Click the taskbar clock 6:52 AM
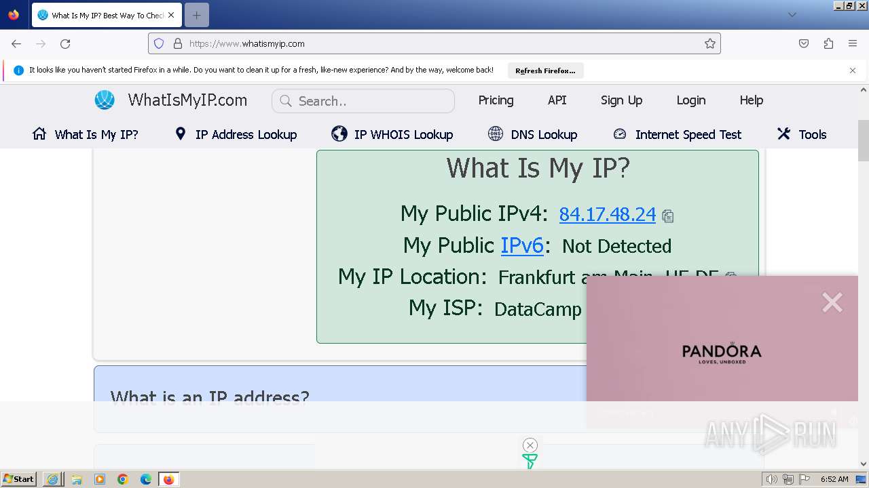869x488 pixels. [x=834, y=479]
